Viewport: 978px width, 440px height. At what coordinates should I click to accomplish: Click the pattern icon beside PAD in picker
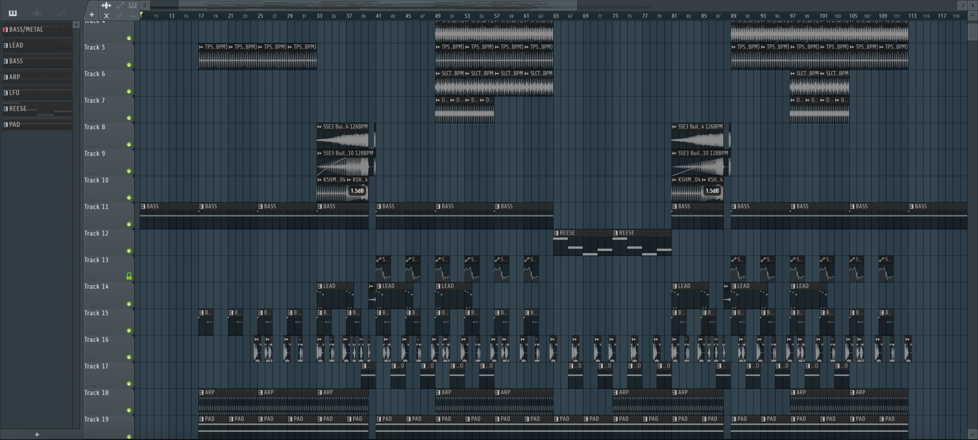[x=5, y=125]
